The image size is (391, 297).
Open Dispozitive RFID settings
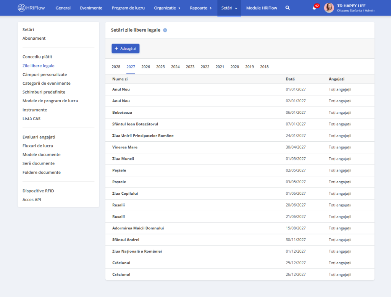38,191
